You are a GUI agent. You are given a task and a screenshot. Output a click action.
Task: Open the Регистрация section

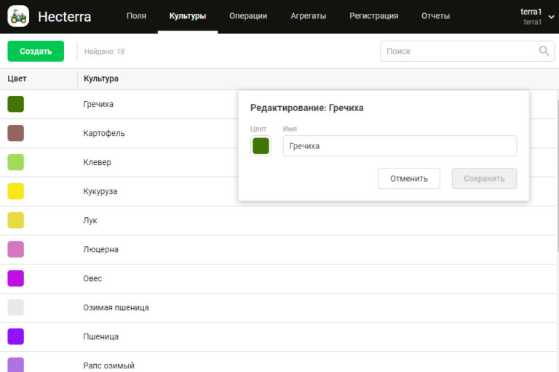pos(373,16)
